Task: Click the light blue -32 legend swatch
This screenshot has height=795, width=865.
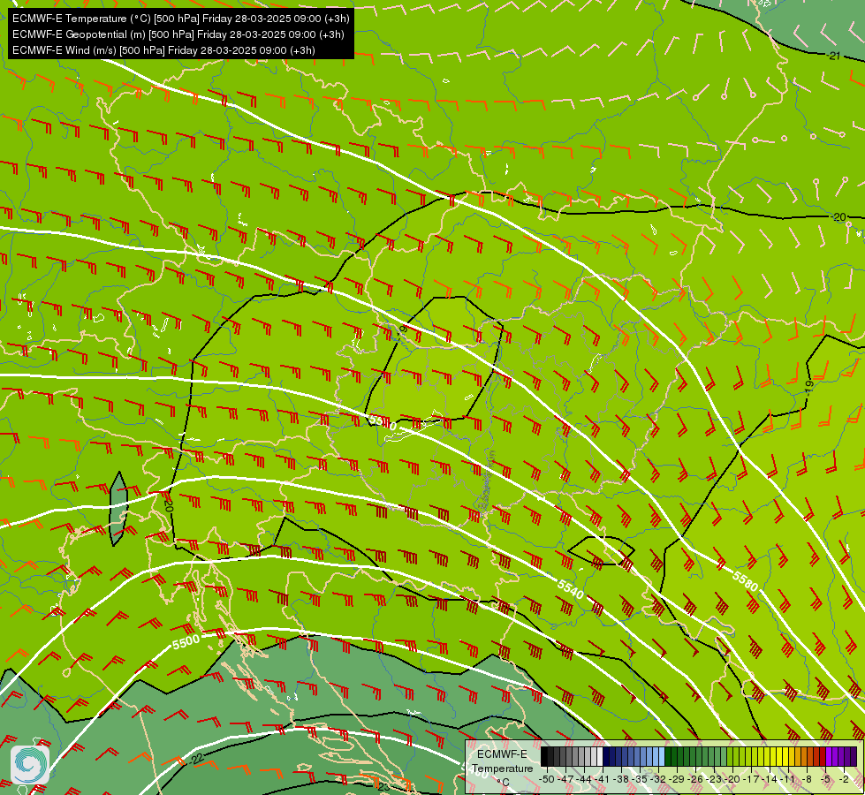Action: point(662,756)
